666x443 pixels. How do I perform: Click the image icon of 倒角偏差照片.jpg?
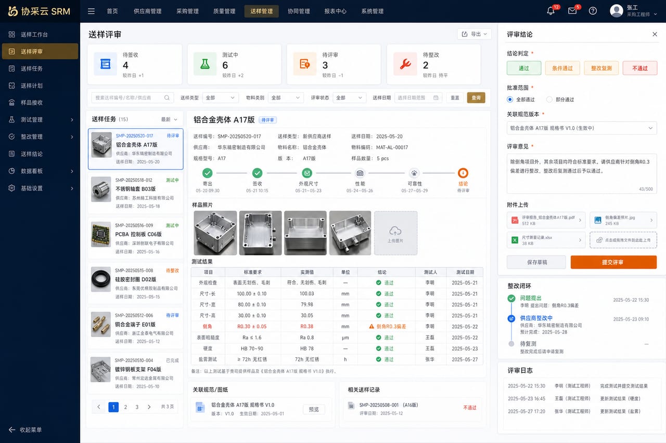(598, 220)
